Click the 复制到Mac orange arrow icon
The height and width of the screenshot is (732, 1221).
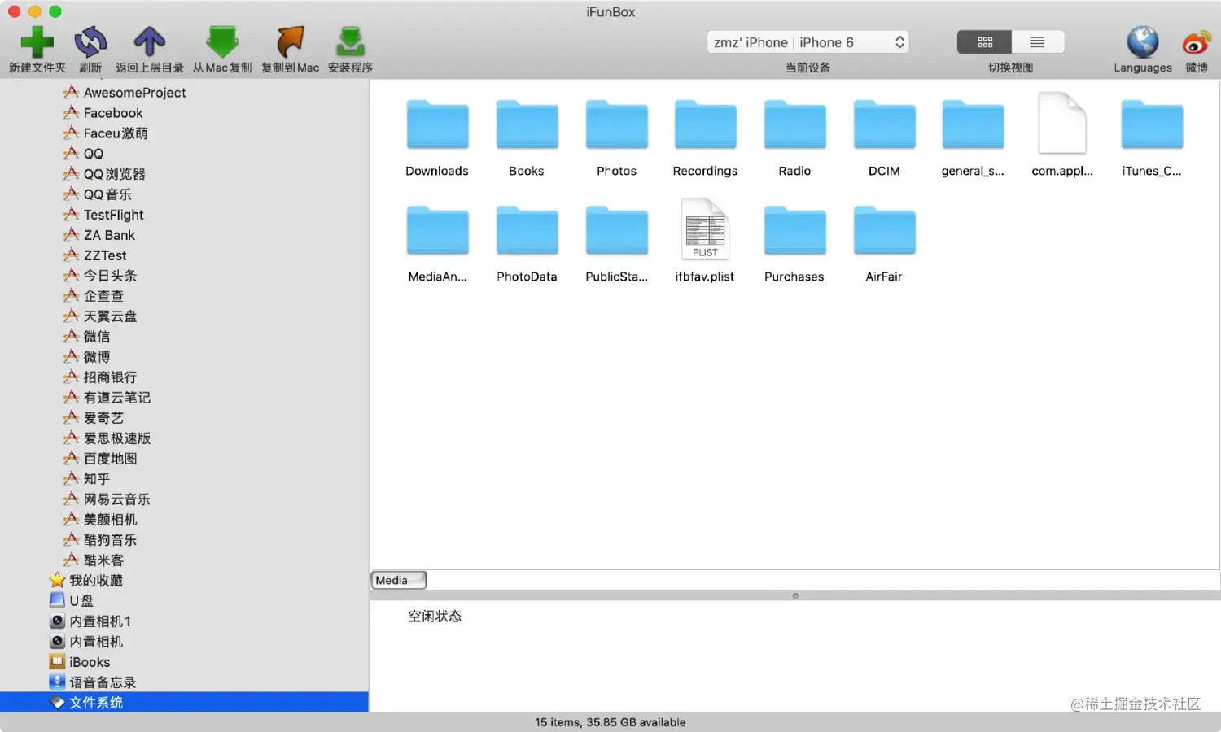[x=290, y=42]
